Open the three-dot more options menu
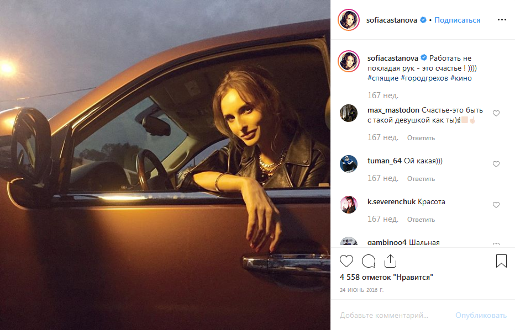 502,20
